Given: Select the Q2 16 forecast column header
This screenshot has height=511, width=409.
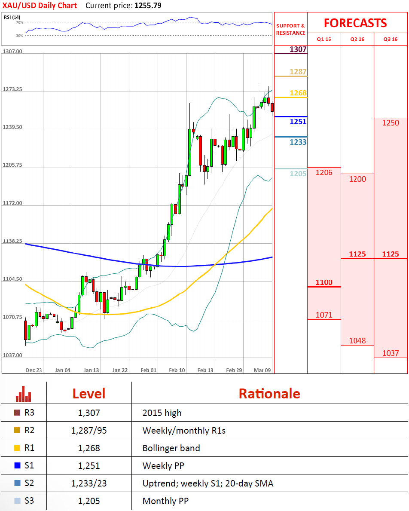Looking at the screenshot, I should (x=357, y=39).
